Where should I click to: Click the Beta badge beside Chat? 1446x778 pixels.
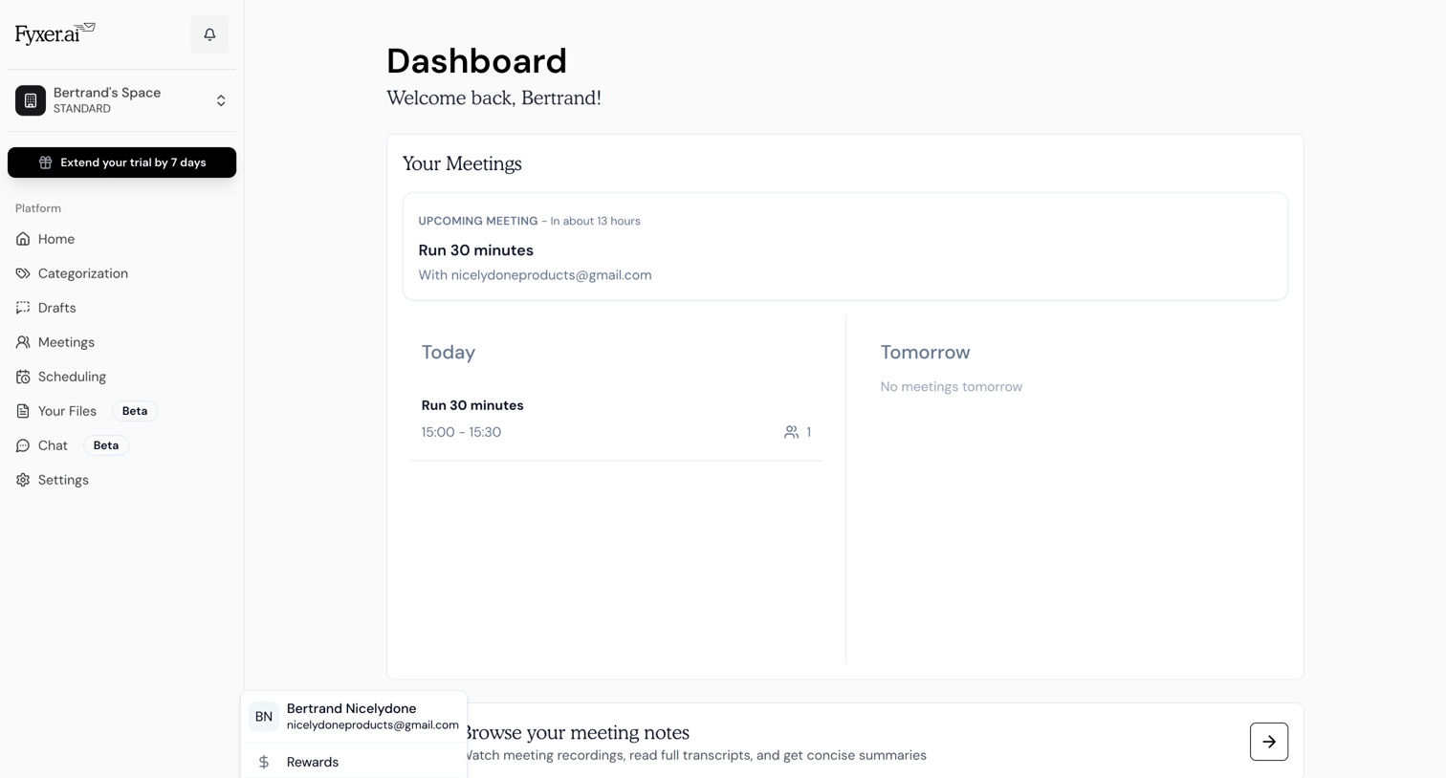[106, 445]
